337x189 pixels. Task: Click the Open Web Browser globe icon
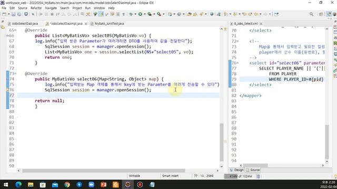[x=212, y=14]
